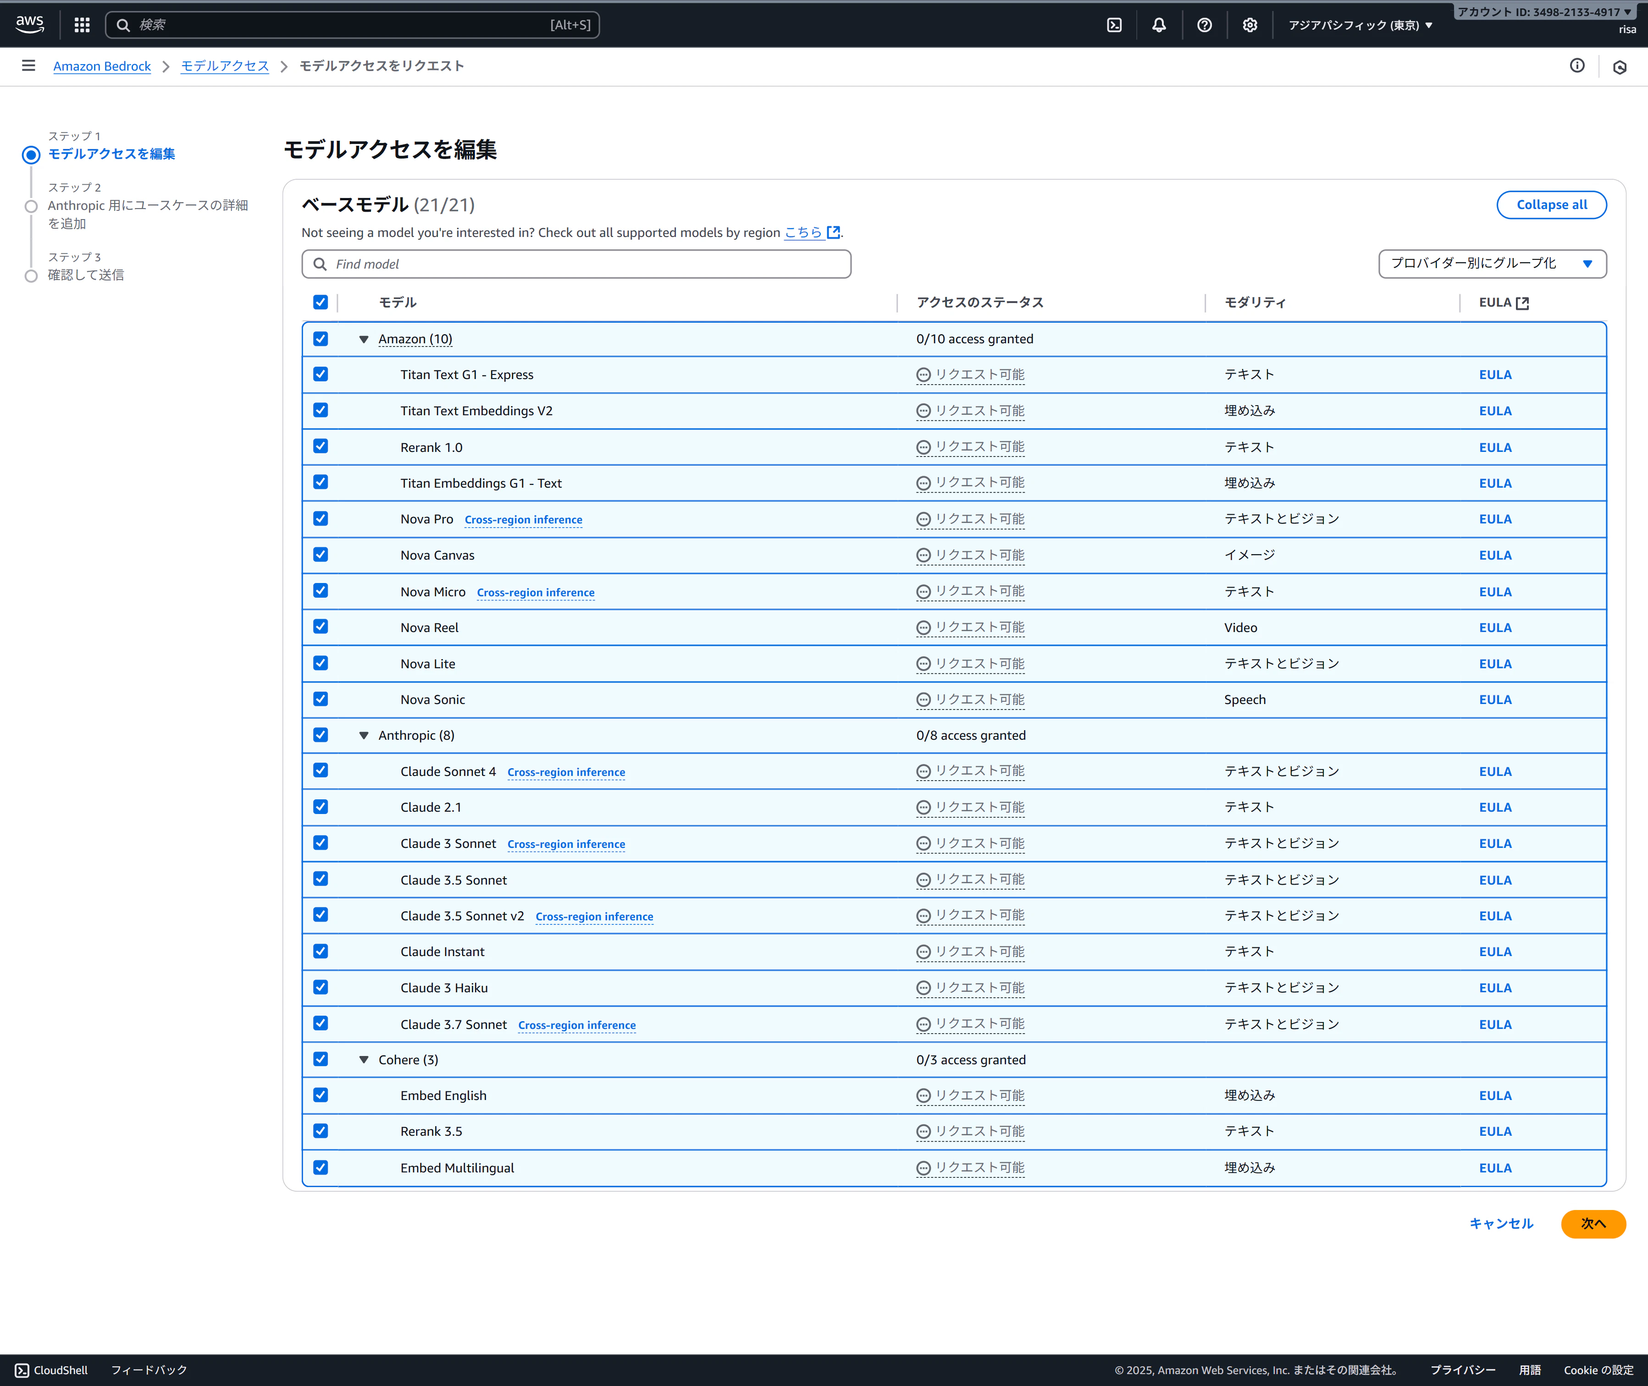Viewport: 1648px width, 1386px height.
Task: Open Cross-region inference link for Claude 3 Sonnet
Action: pos(567,844)
